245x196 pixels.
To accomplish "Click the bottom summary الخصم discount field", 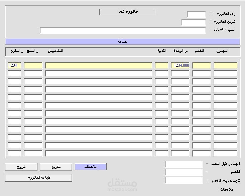I will (x=184, y=172).
